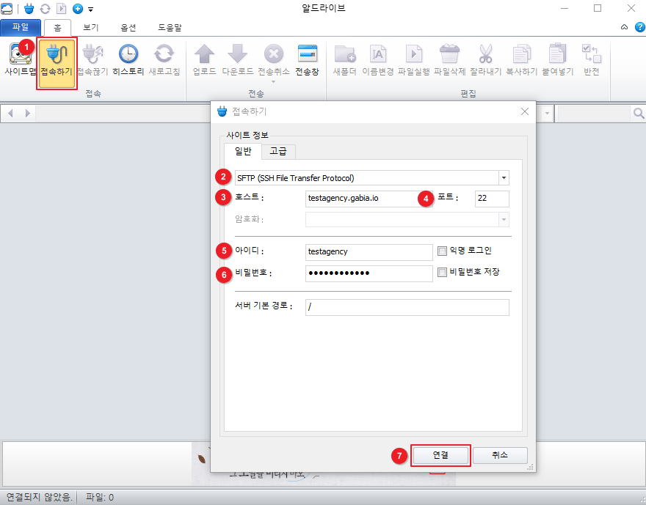The height and width of the screenshot is (505, 646).
Task: Click the refresh icon in quick access toolbar
Action: [x=45, y=8]
